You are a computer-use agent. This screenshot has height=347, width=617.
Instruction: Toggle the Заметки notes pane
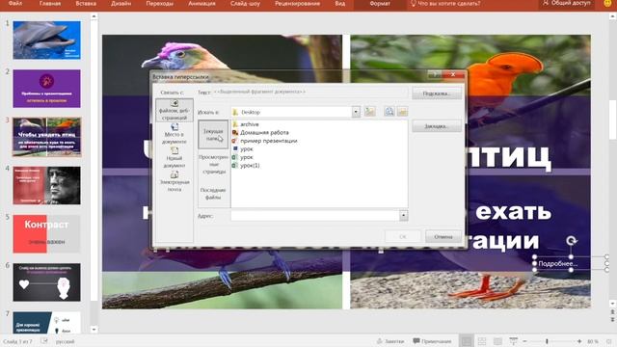tap(389, 341)
